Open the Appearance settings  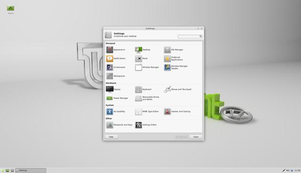pyautogui.click(x=116, y=50)
